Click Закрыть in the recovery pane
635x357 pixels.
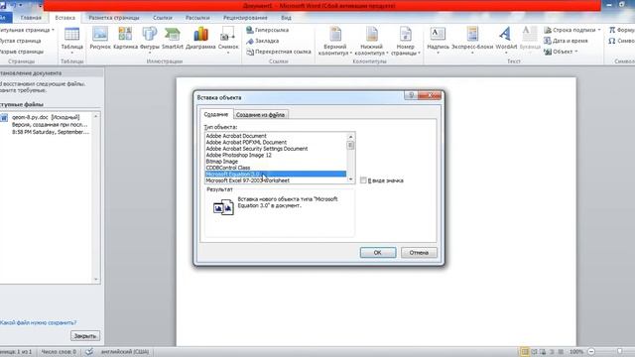pos(85,336)
